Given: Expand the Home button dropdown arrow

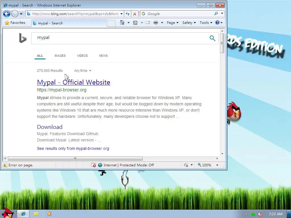Looking at the screenshot, I should (x=128, y=23).
